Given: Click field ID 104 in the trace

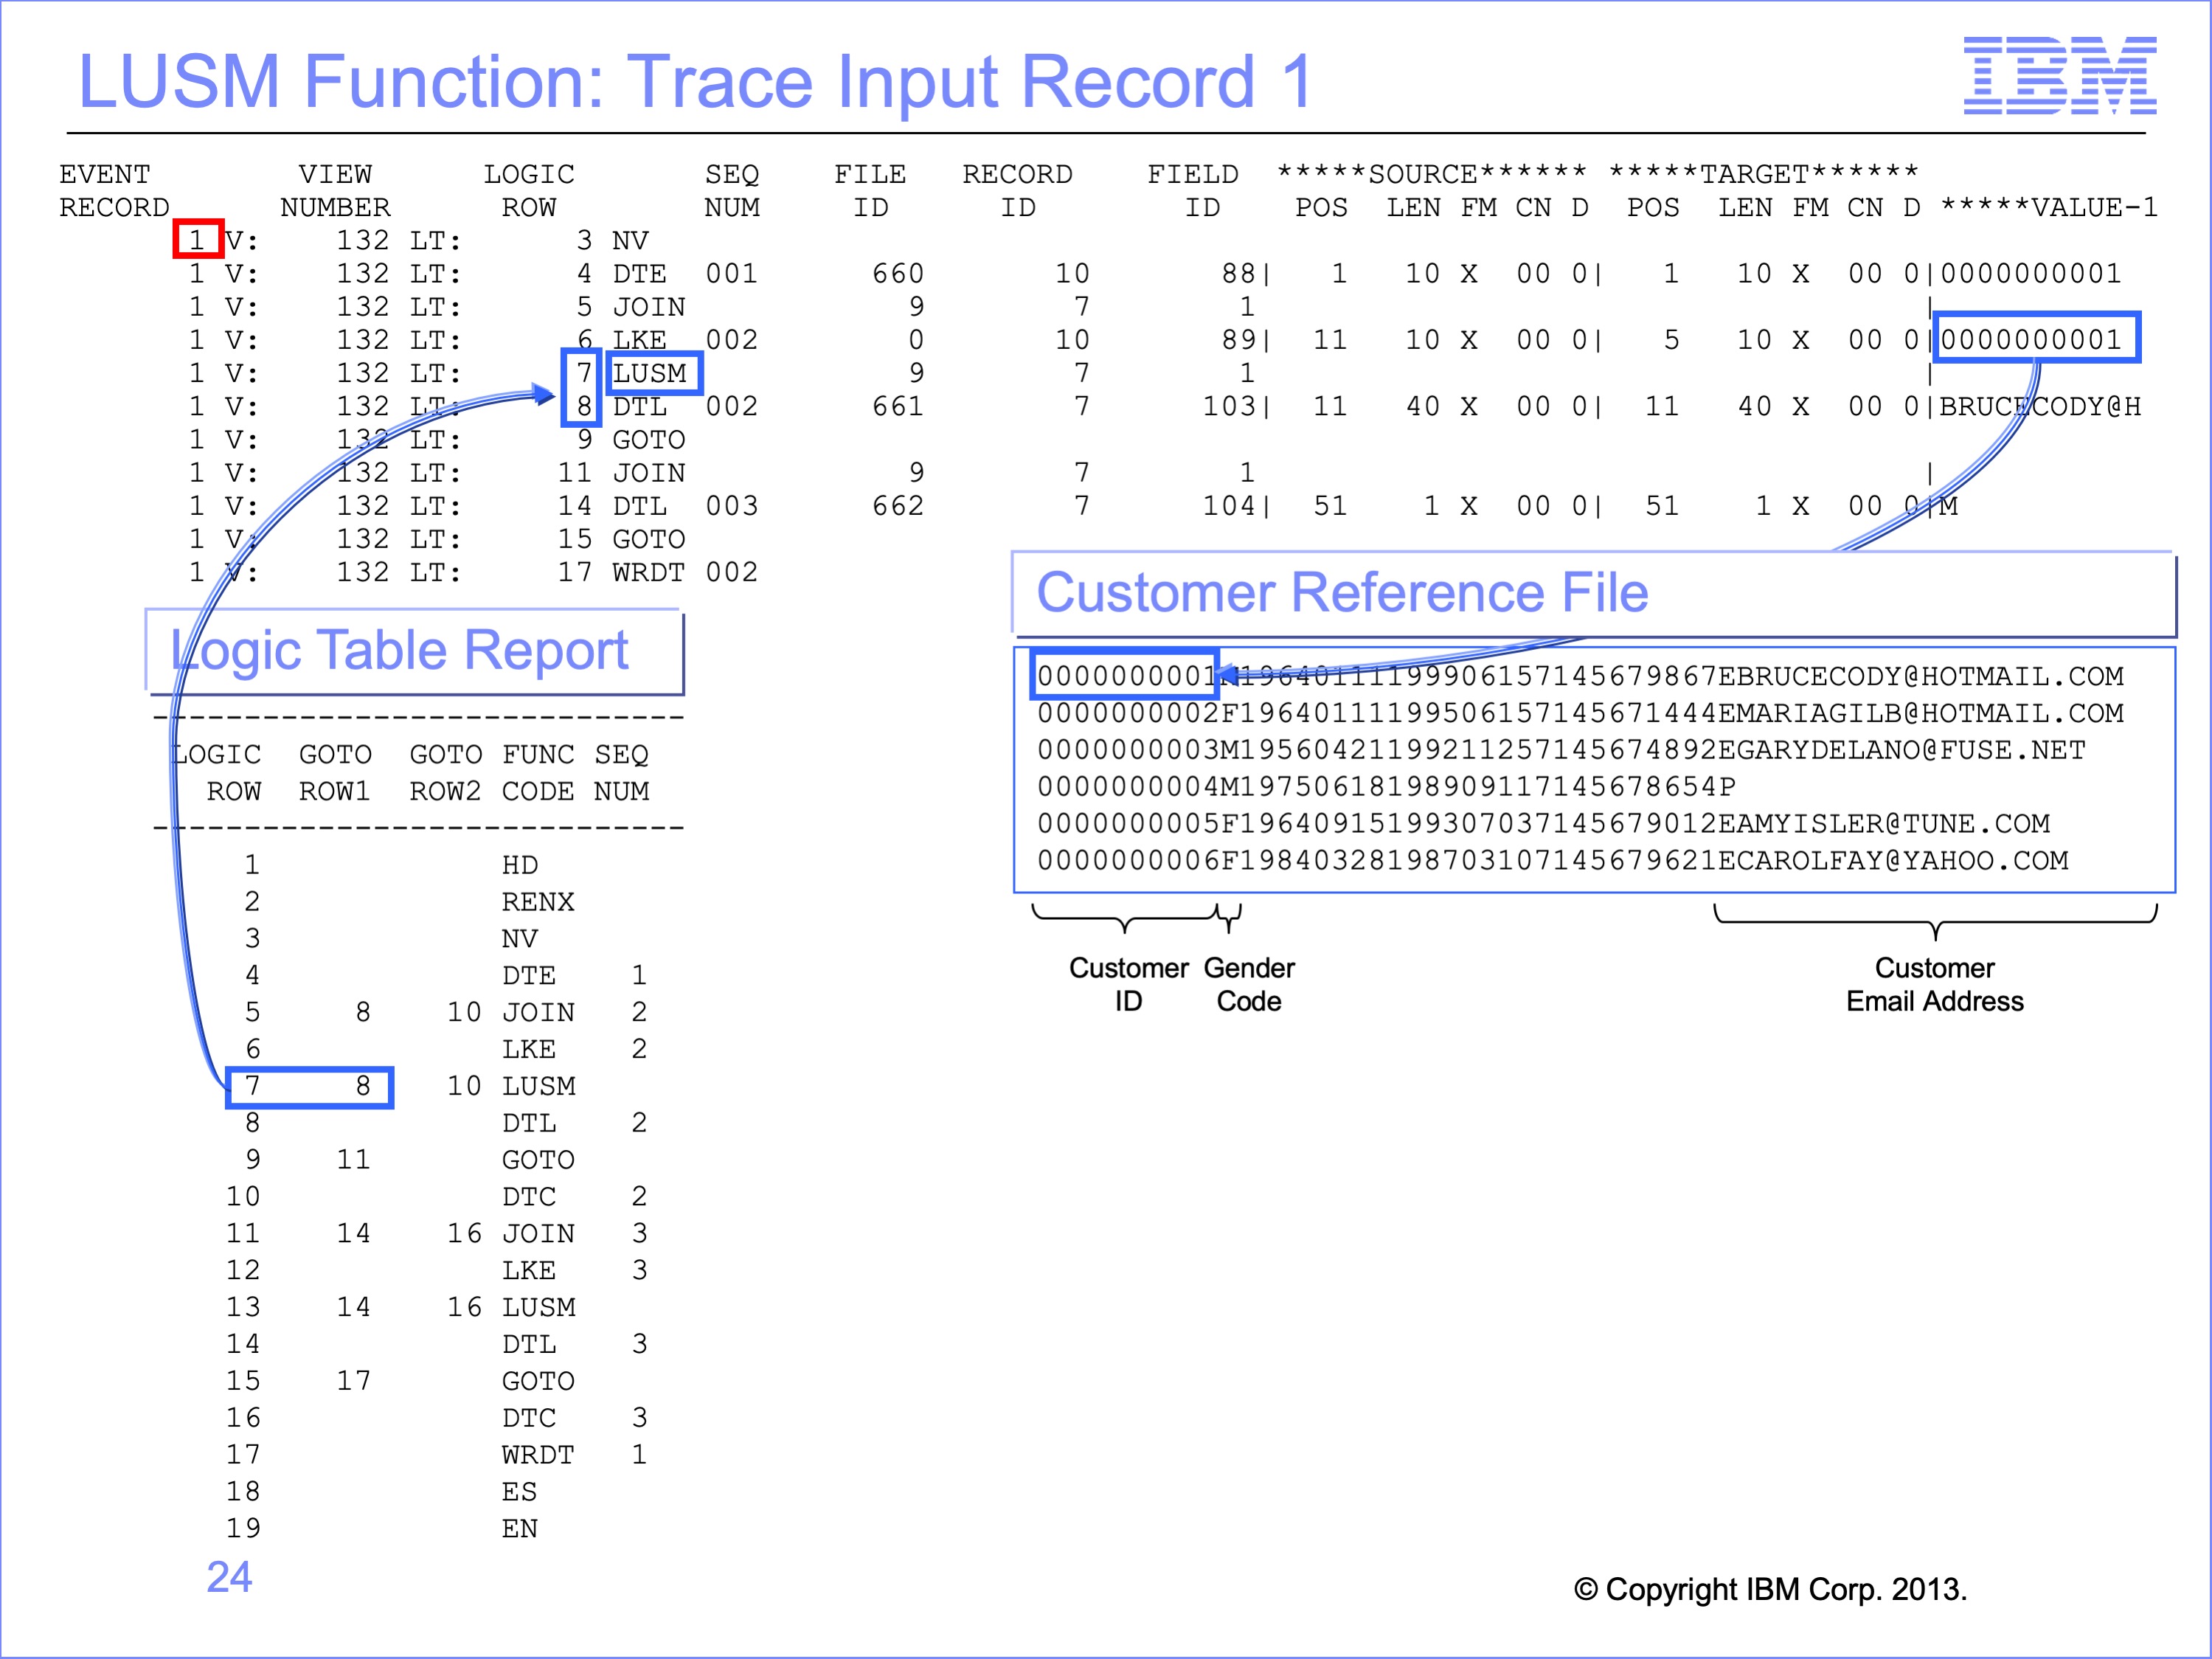Looking at the screenshot, I should 1229,506.
